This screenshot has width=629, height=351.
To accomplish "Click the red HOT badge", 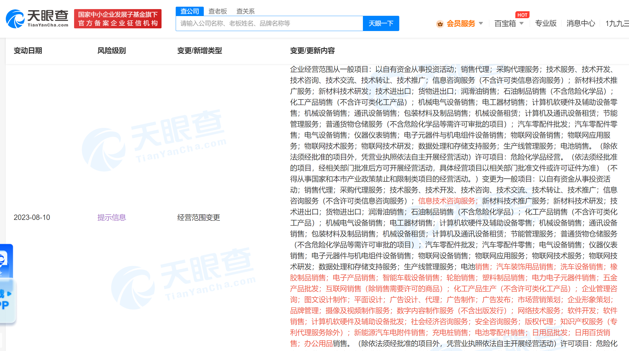I will [x=522, y=15].
